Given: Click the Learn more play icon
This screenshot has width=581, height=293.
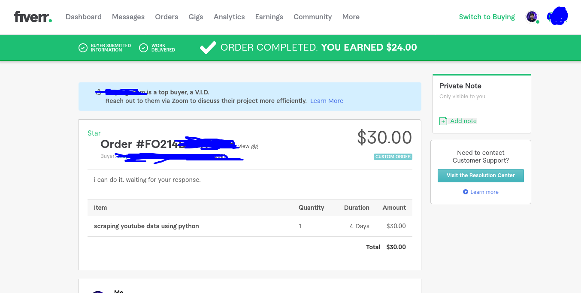Looking at the screenshot, I should 466,192.
